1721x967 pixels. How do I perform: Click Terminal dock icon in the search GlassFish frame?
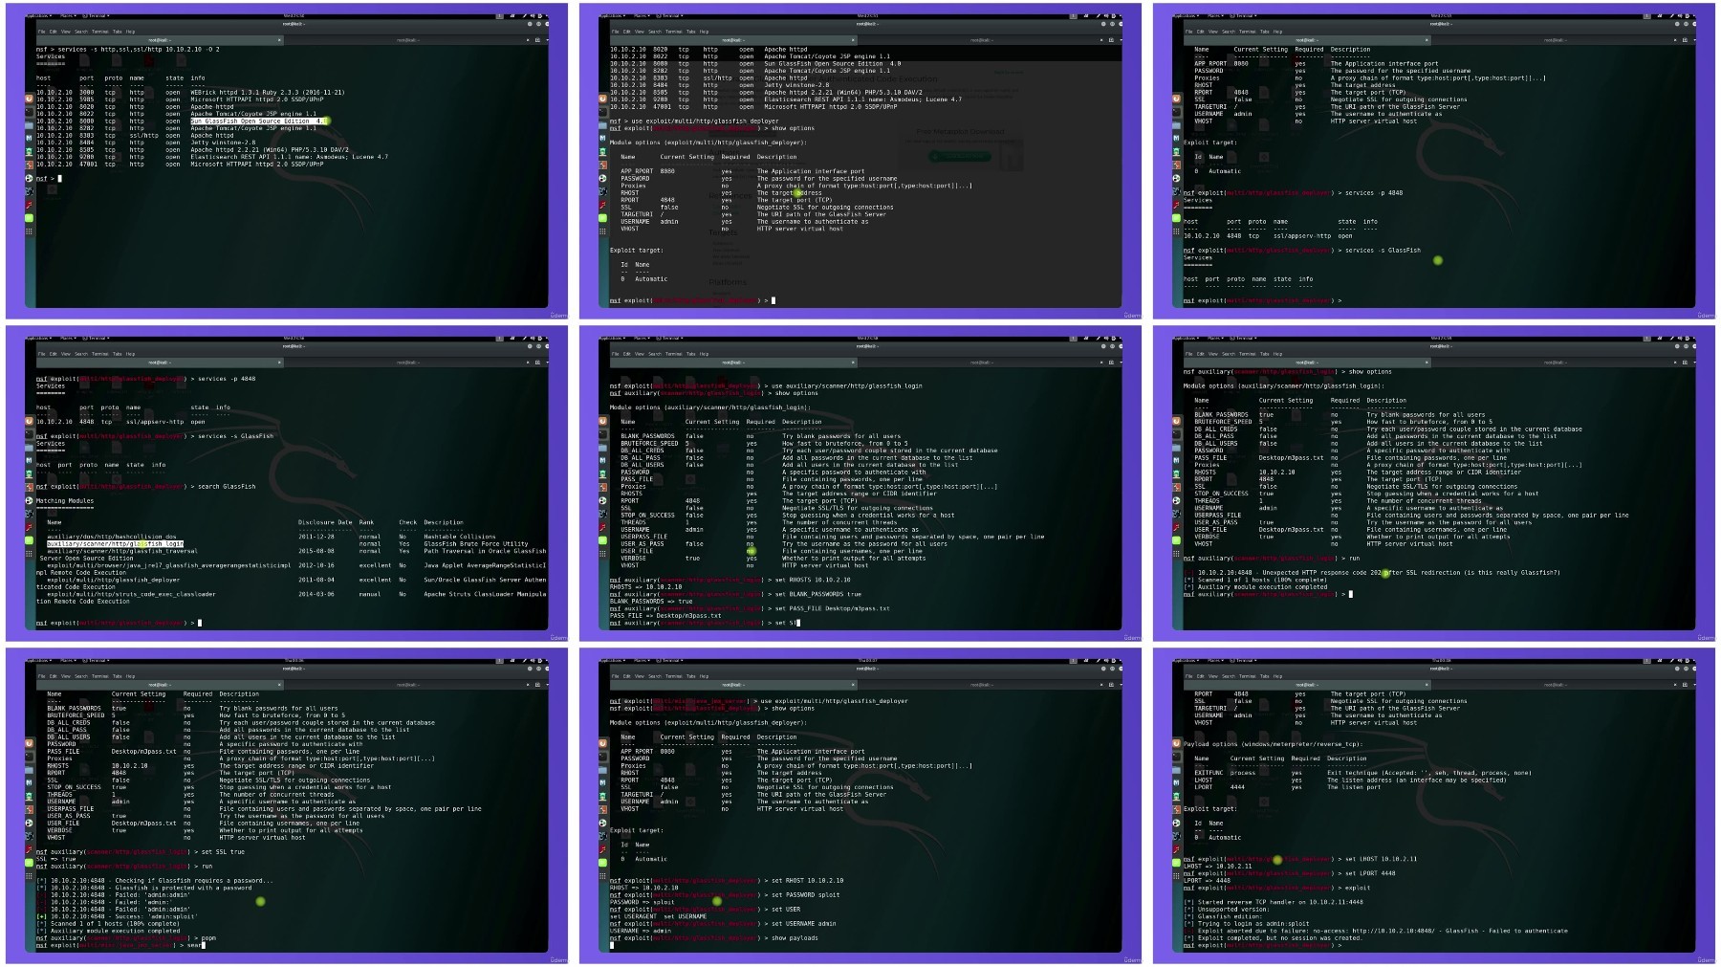(x=30, y=434)
